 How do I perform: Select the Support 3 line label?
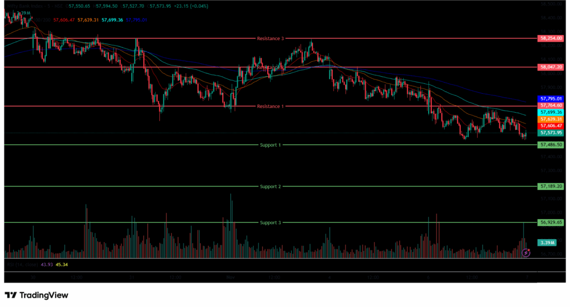point(271,223)
